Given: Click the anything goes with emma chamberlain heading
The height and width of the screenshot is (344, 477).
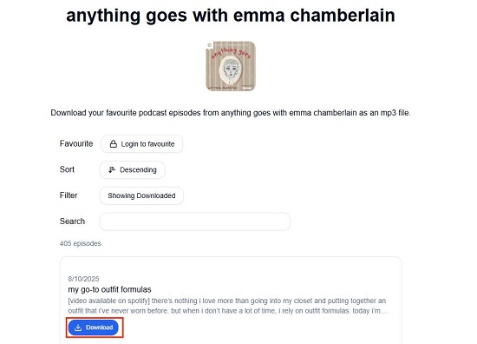Looking at the screenshot, I should [x=231, y=16].
